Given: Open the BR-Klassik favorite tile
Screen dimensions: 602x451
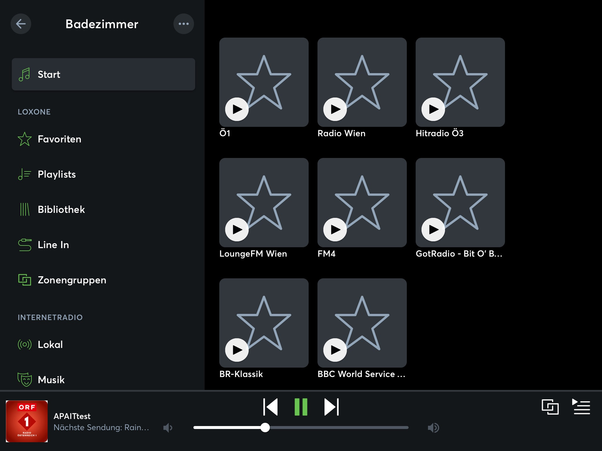Looking at the screenshot, I should coord(264,323).
